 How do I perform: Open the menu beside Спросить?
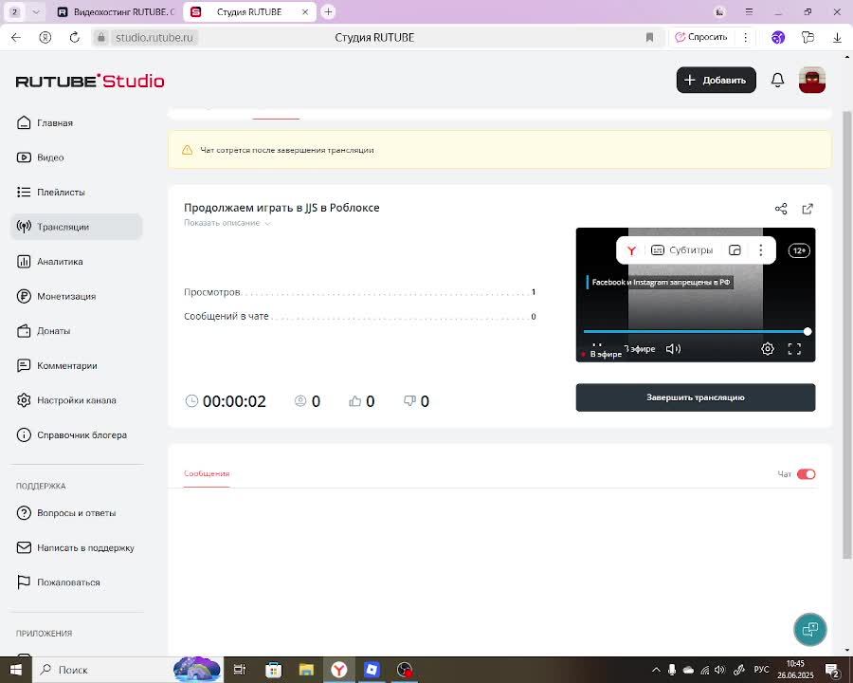coord(745,37)
